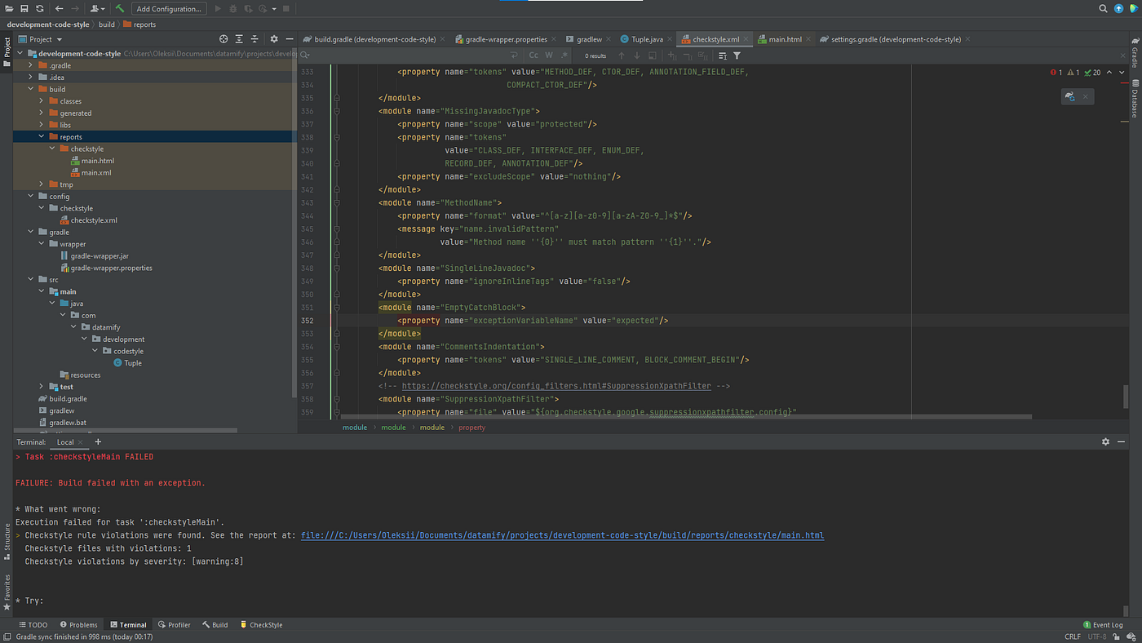Toggle Words matching in the search bar

(x=548, y=55)
